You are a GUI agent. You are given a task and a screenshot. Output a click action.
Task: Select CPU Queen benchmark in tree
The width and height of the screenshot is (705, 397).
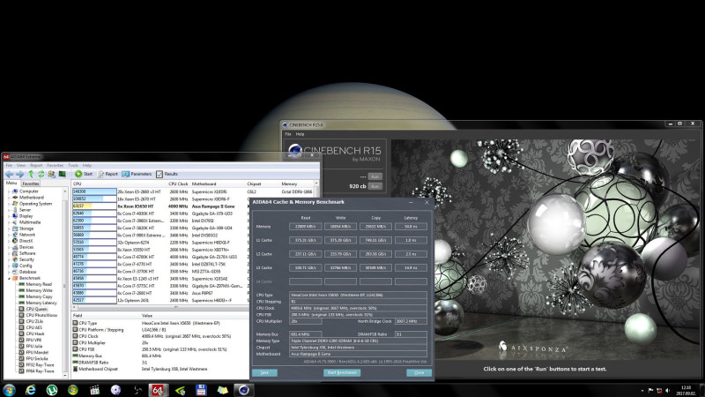tap(35, 309)
